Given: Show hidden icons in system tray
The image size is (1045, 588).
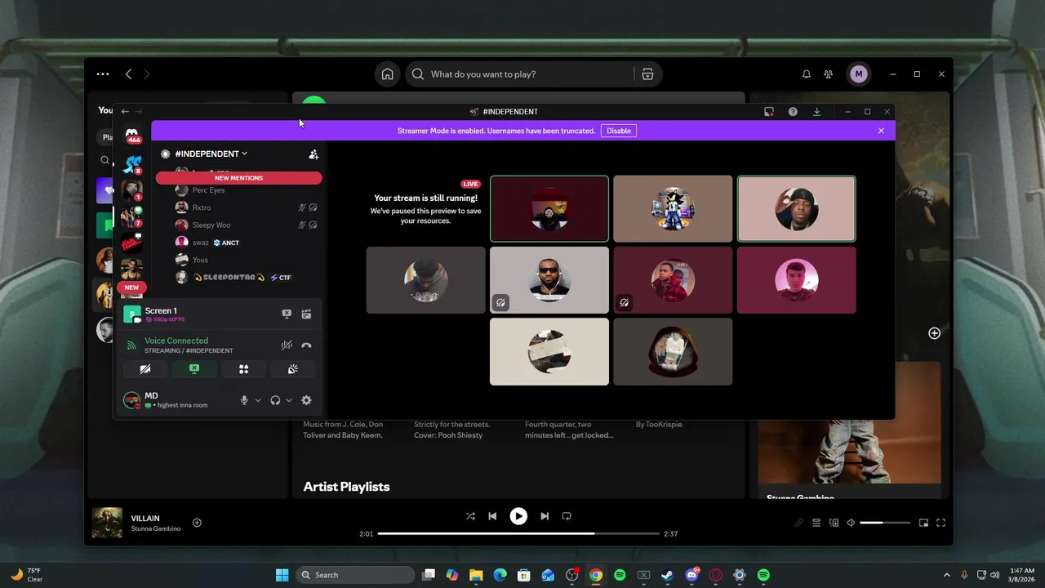Looking at the screenshot, I should pyautogui.click(x=947, y=575).
